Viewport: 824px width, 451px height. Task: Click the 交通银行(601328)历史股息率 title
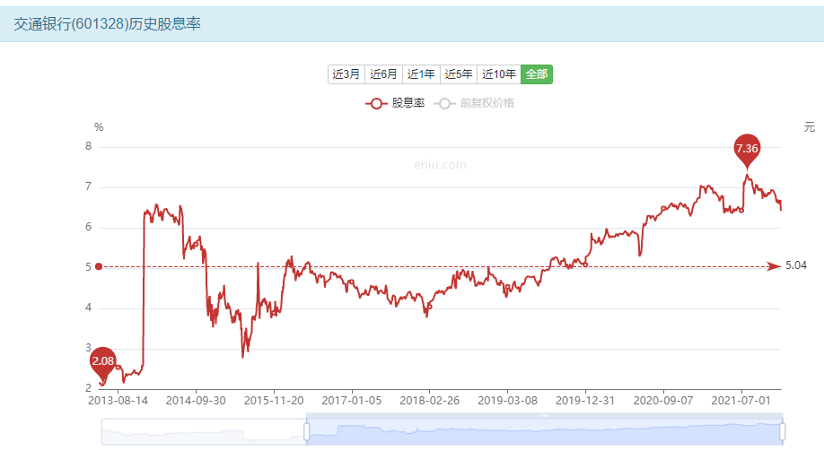107,24
